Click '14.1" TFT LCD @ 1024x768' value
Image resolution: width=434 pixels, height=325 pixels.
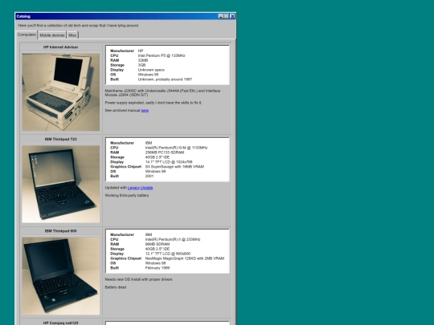[169, 162]
